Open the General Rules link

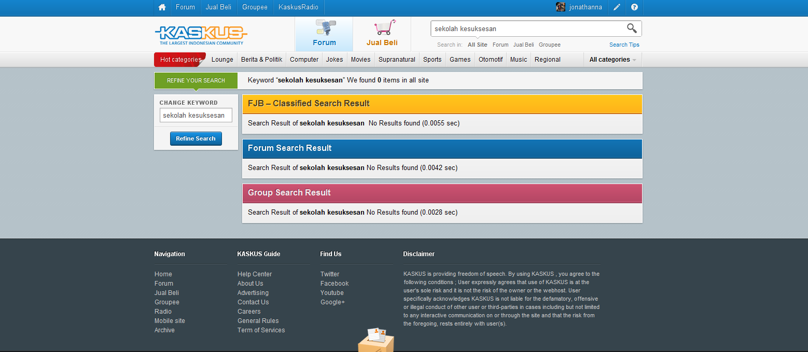[x=258, y=321]
